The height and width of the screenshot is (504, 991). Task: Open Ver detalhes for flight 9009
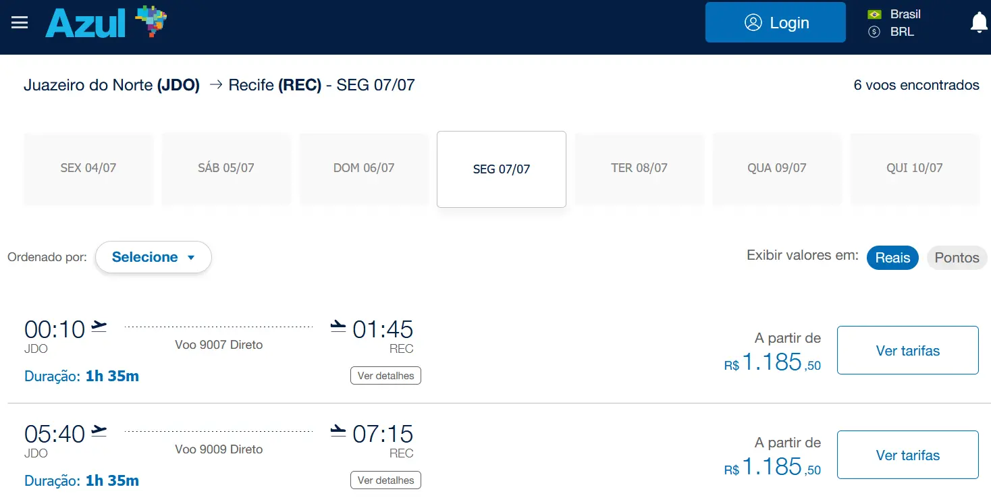tap(385, 480)
